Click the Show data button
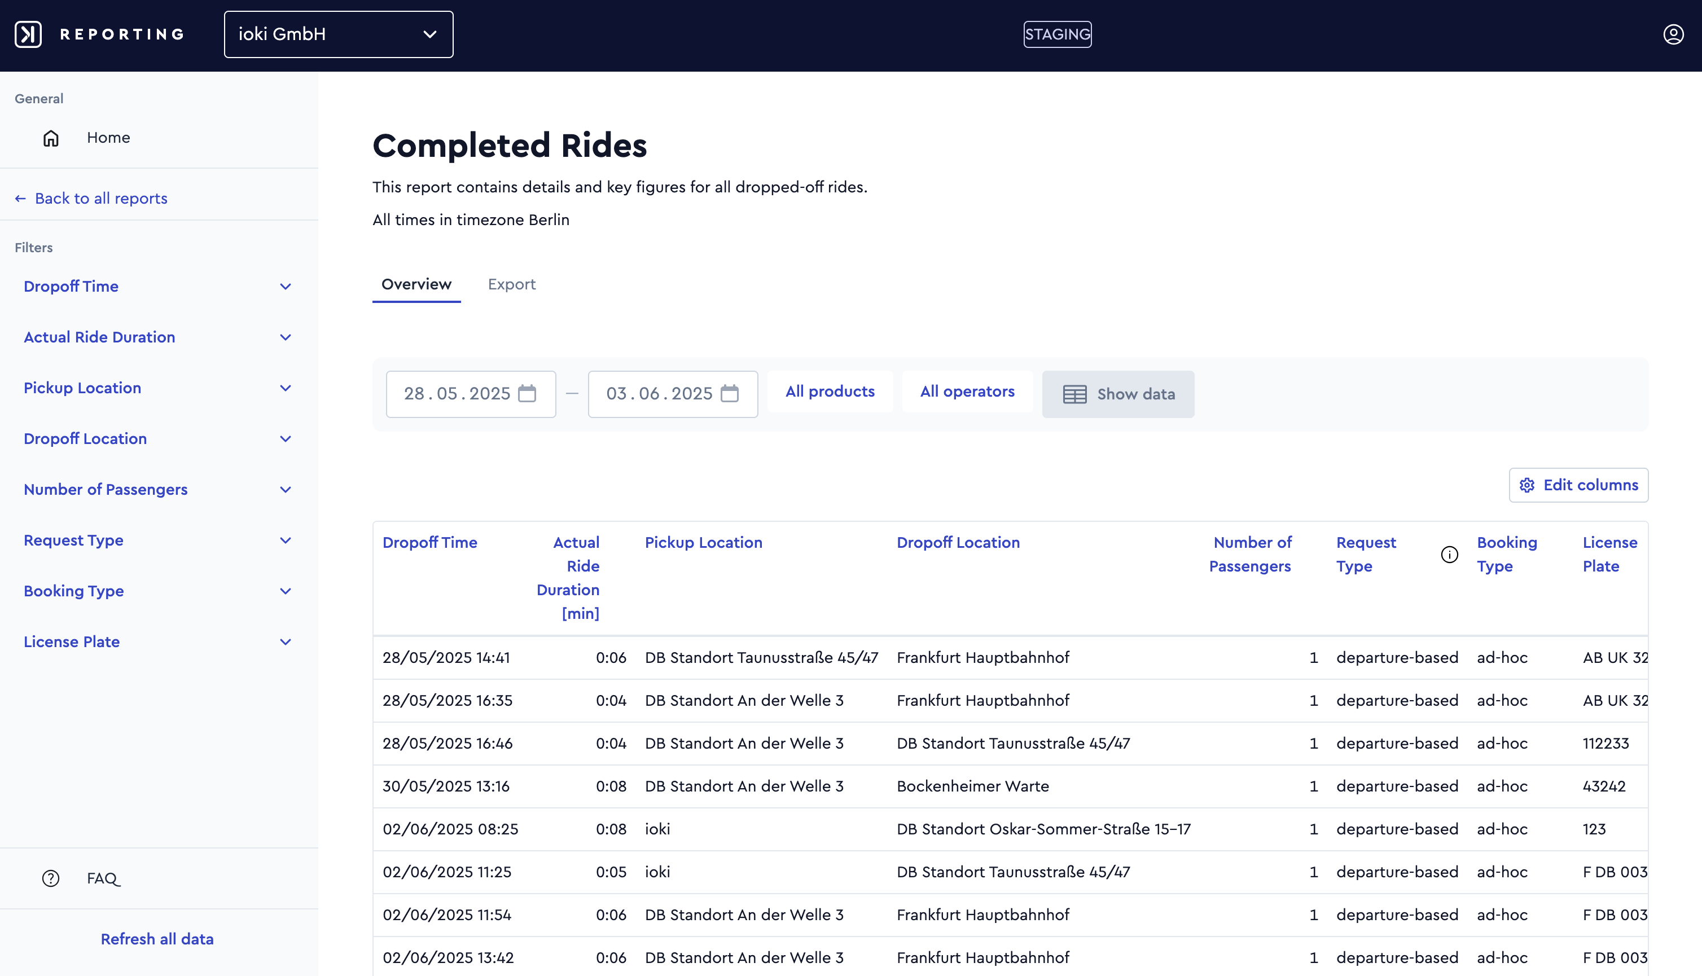 (x=1118, y=394)
